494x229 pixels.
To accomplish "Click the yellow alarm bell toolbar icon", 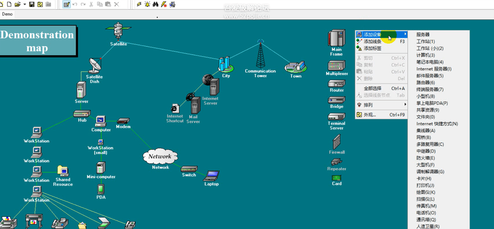I will [147, 4].
